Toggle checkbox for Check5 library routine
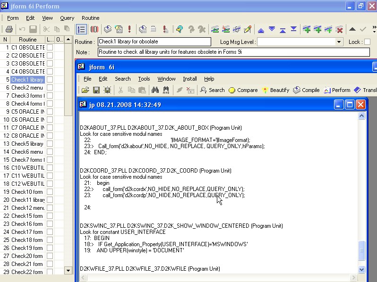This screenshot has width=377, height=282. point(50,144)
